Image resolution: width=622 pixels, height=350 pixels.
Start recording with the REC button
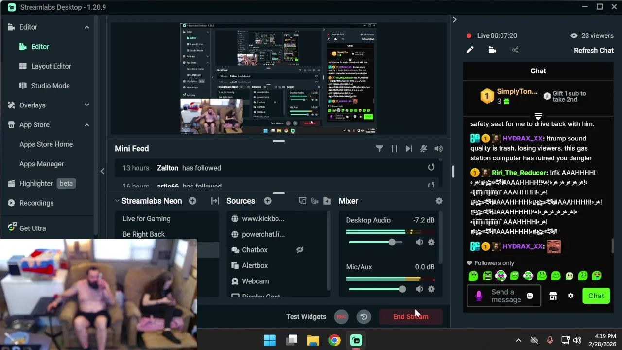(341, 316)
